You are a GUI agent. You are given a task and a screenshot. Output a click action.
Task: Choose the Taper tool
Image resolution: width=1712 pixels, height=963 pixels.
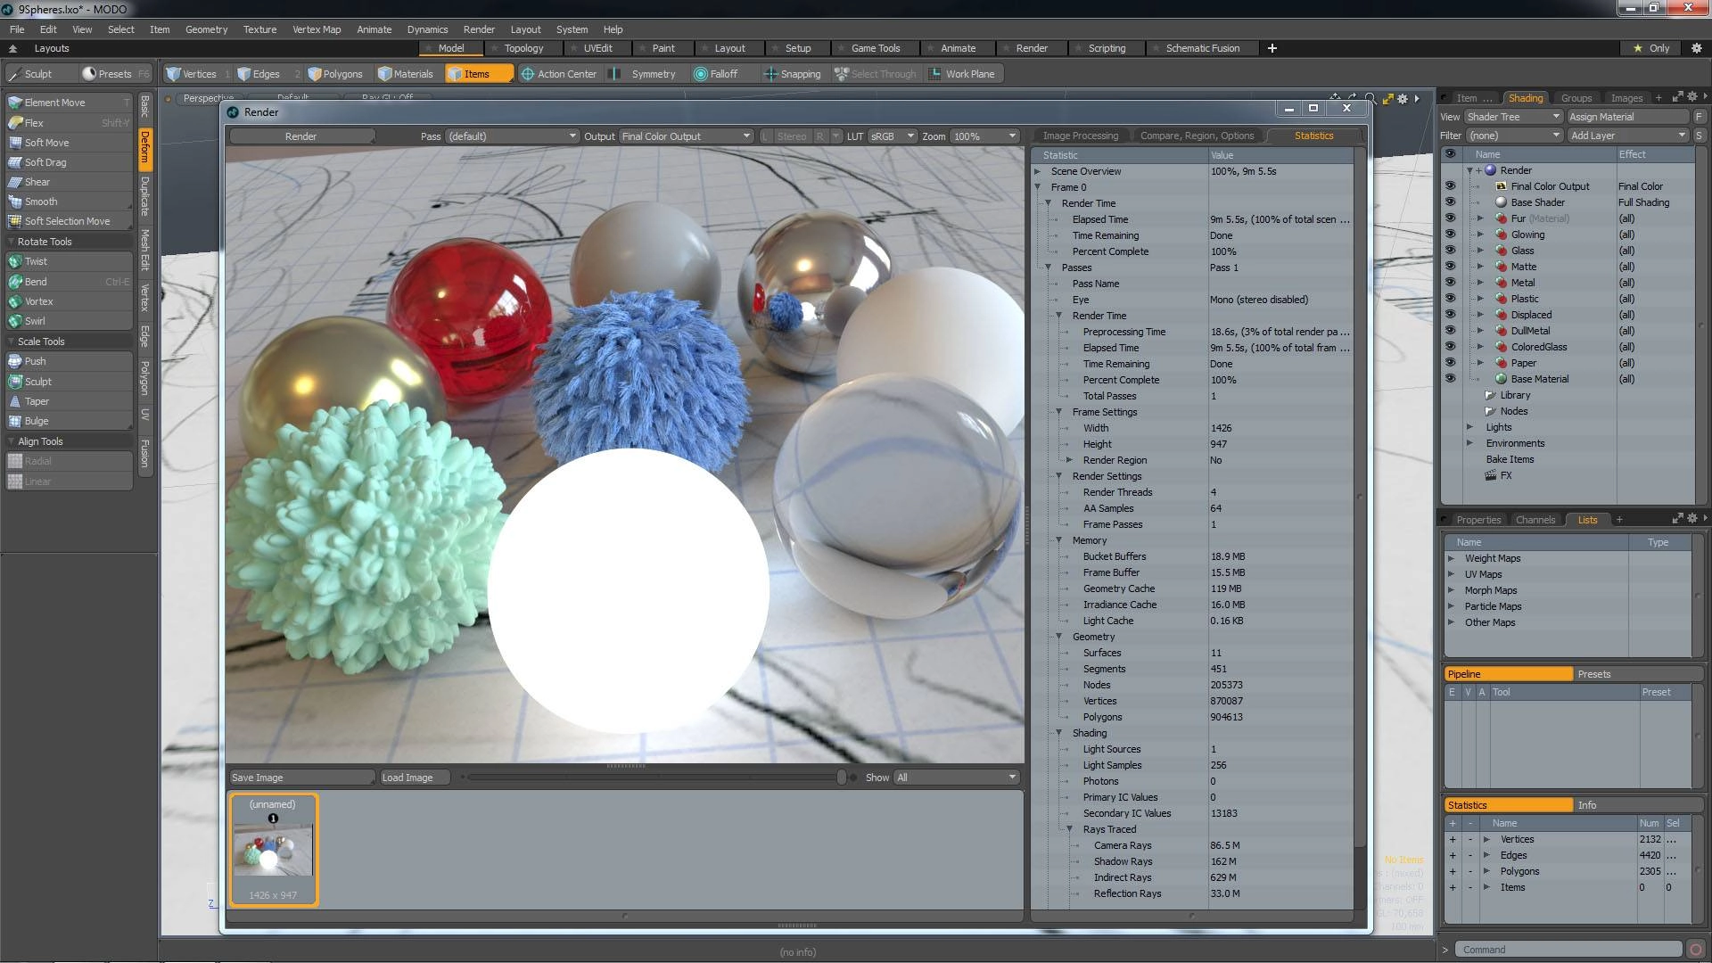69,401
